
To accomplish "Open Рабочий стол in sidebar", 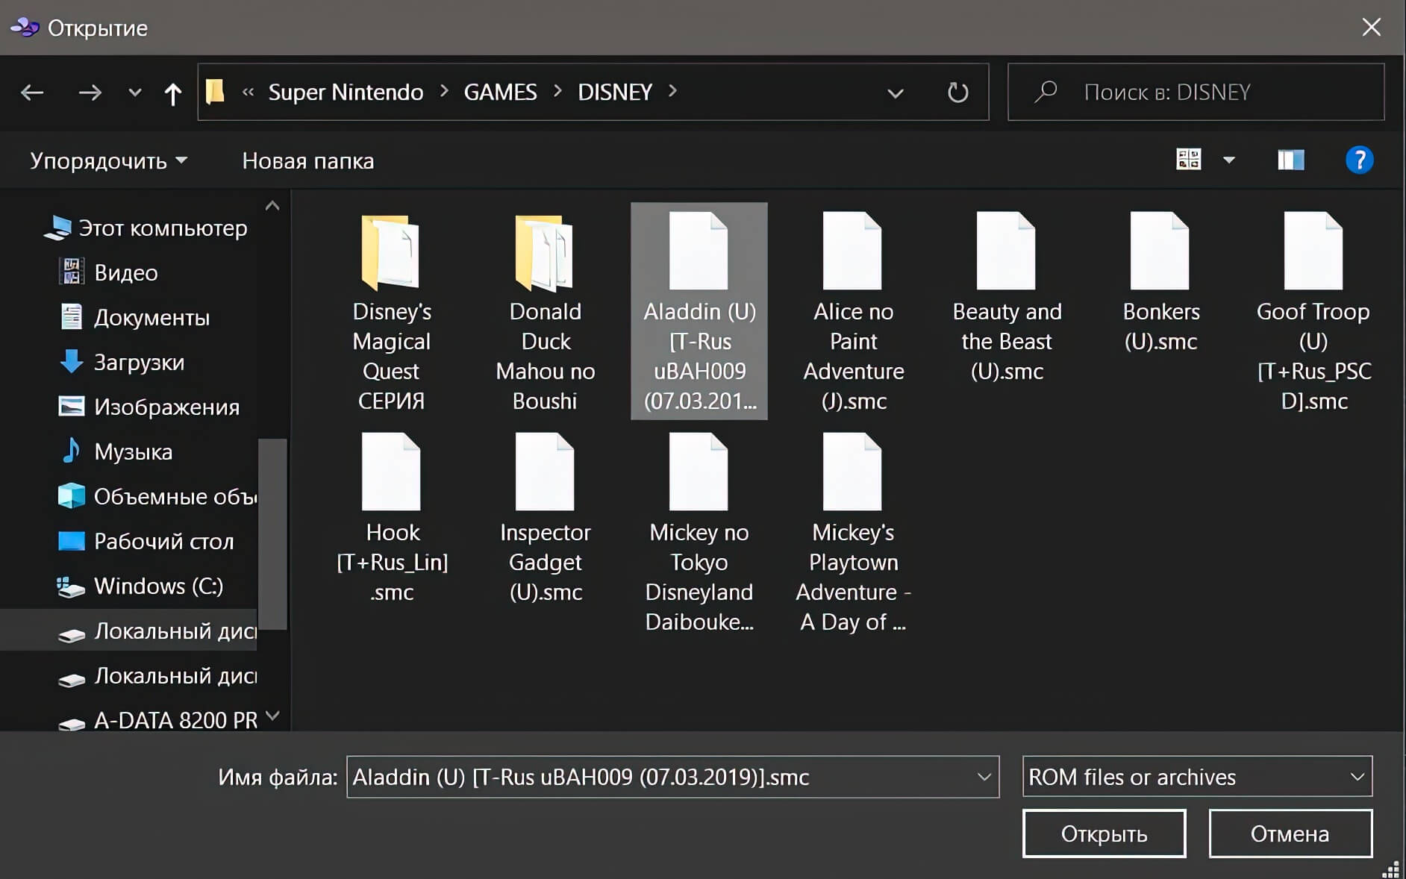I will tap(146, 541).
